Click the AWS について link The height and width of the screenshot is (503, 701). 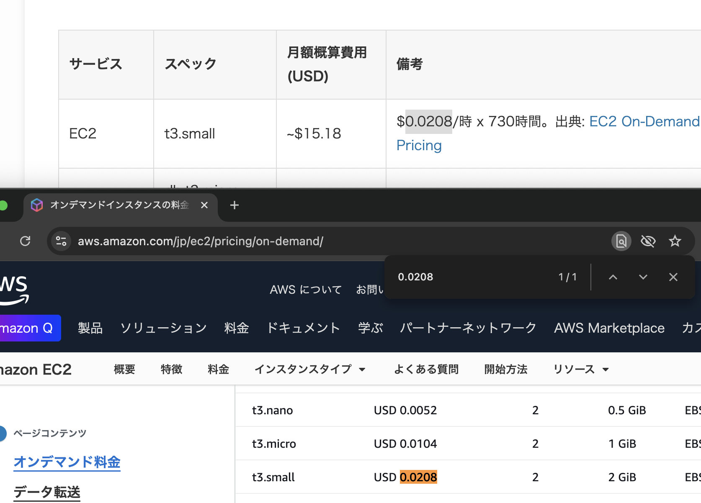point(306,290)
